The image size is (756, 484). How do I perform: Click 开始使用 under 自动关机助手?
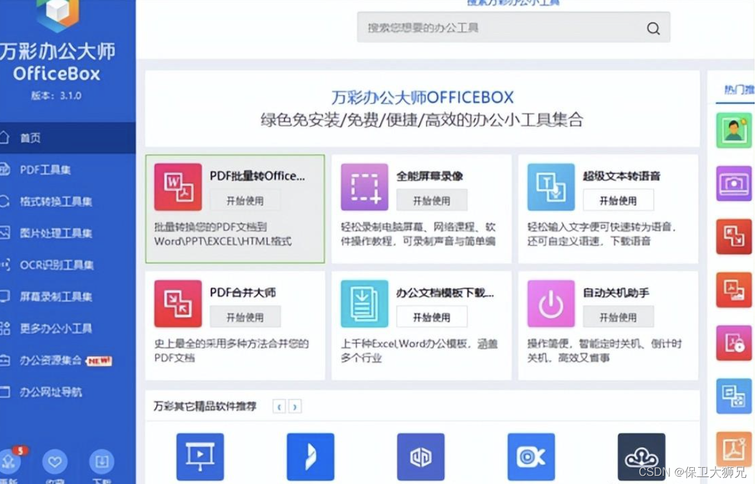pos(618,317)
